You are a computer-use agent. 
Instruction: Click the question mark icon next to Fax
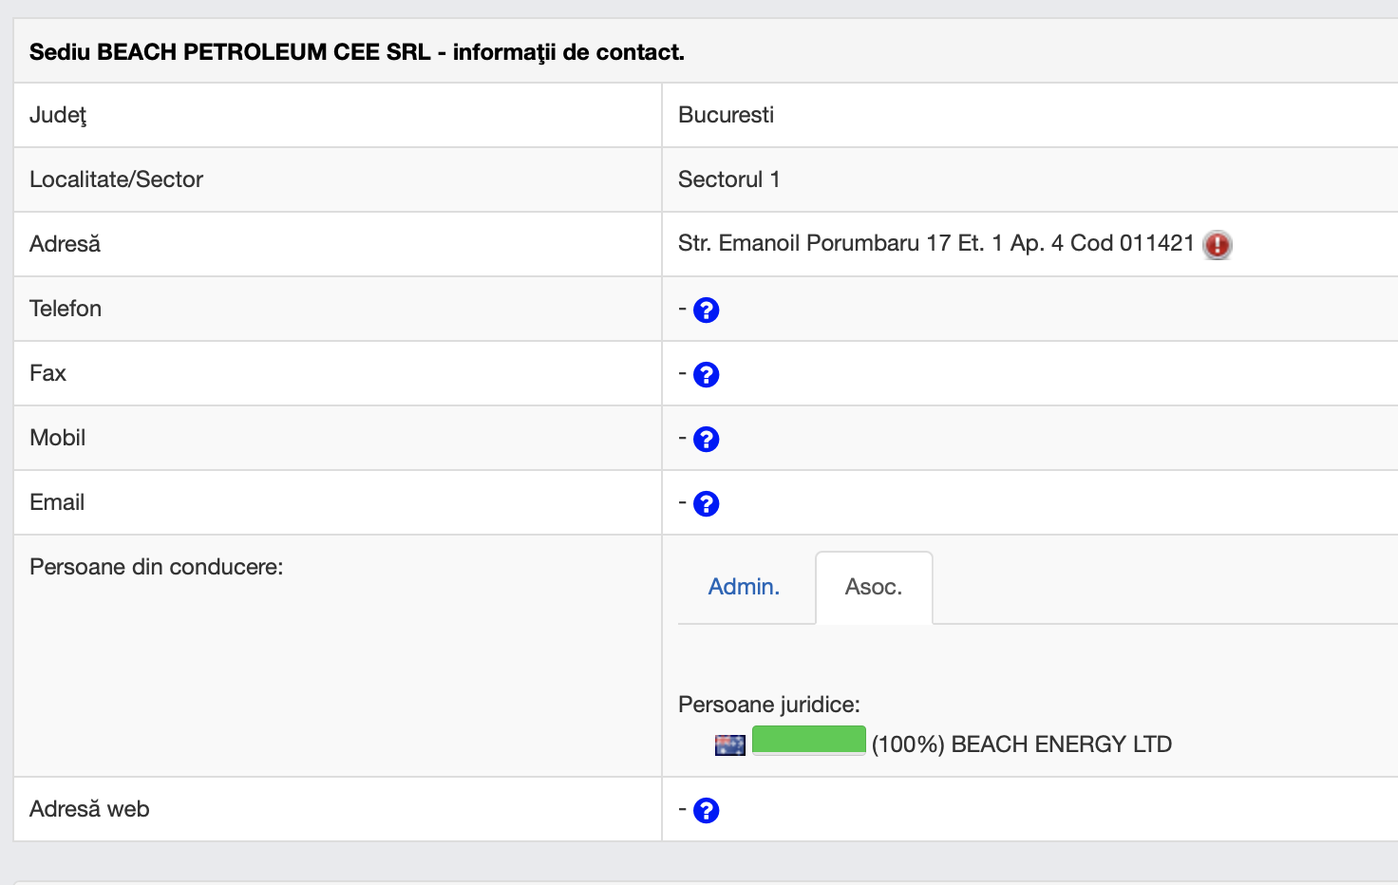click(x=706, y=375)
